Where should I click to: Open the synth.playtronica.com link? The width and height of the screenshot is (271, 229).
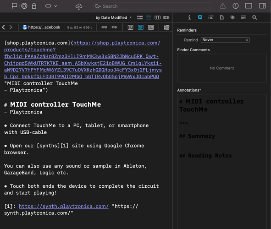pyautogui.click(x=64, y=206)
